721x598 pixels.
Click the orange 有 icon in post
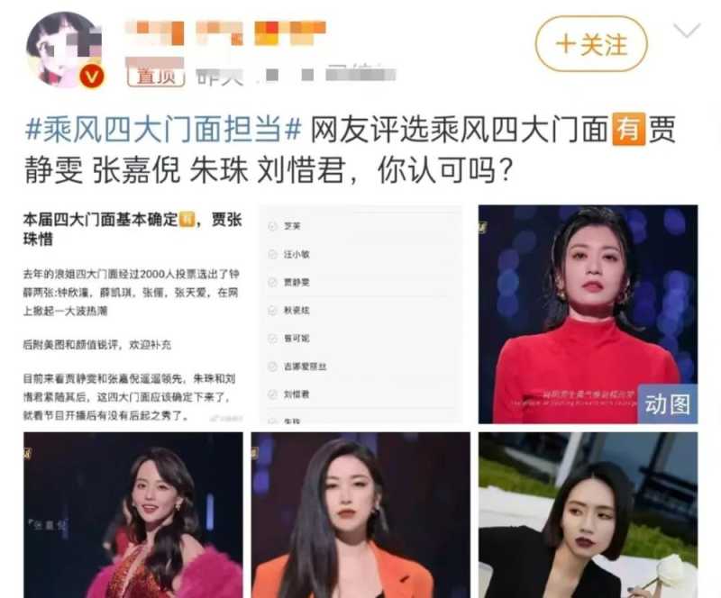point(628,130)
